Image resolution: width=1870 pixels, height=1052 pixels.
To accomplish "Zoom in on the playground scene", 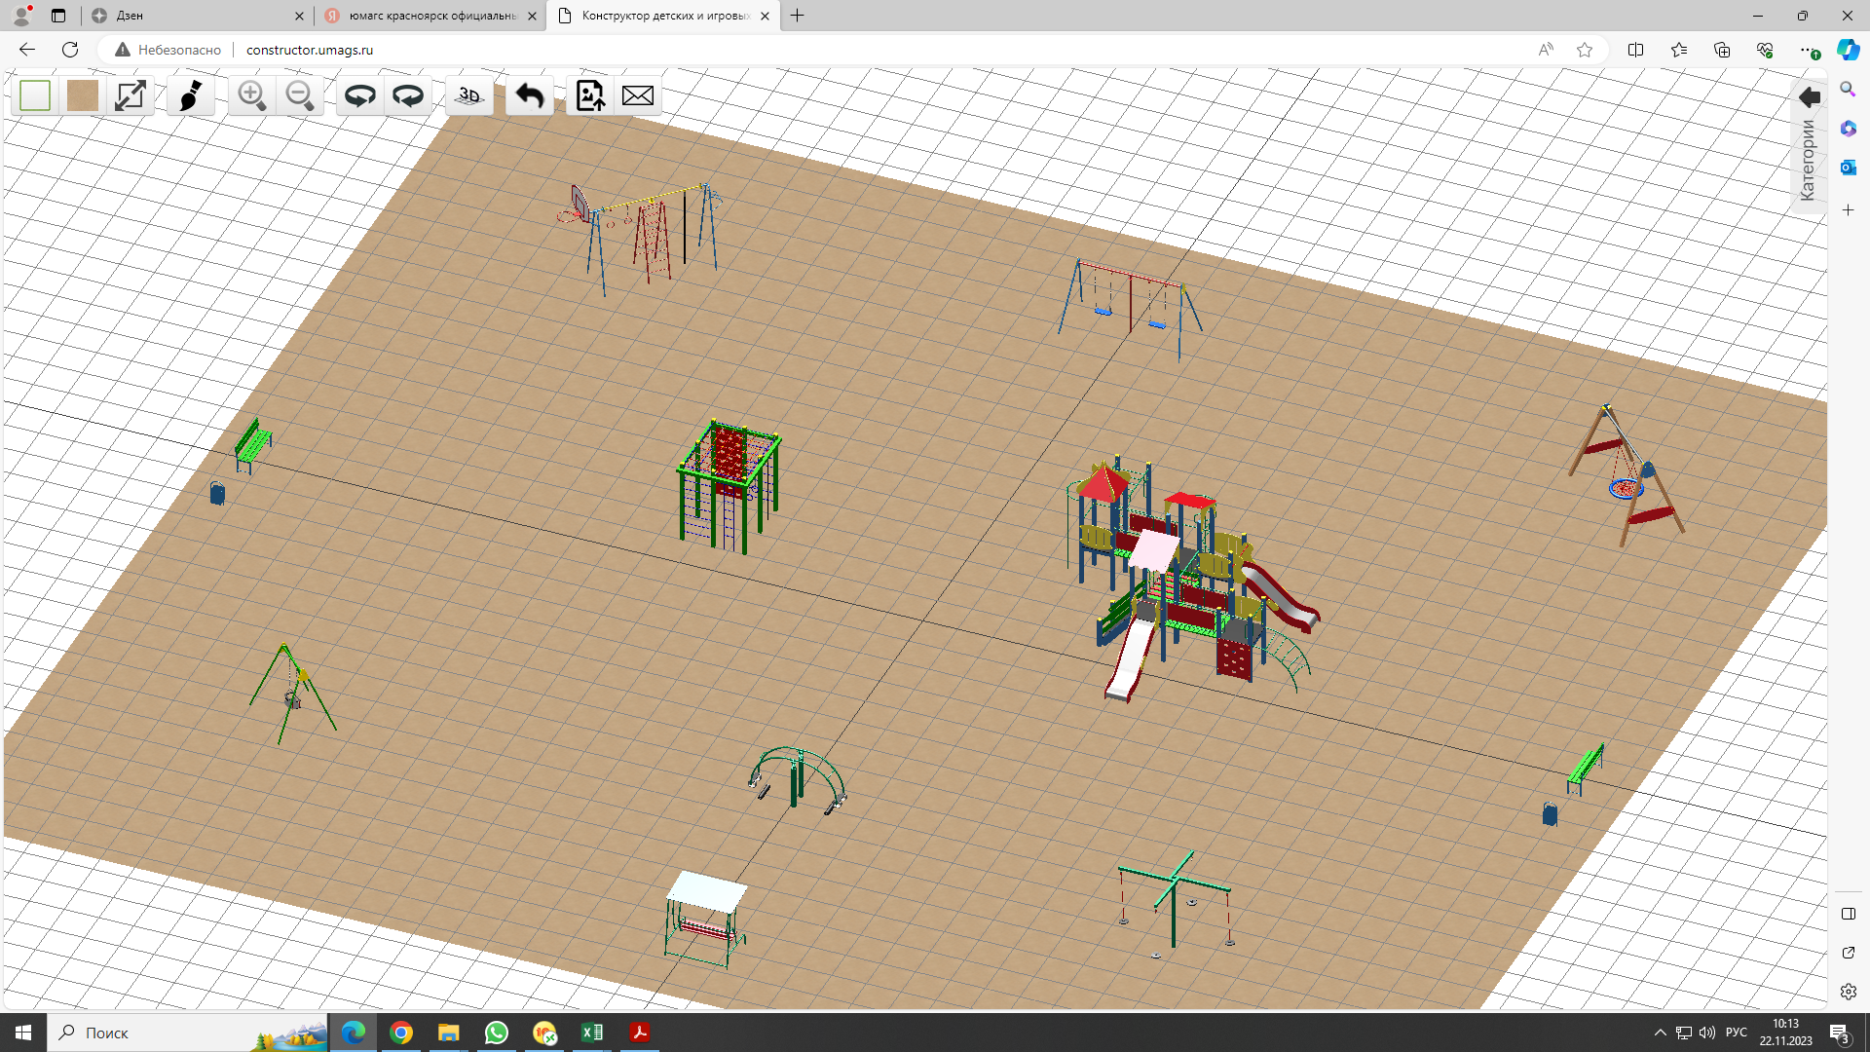I will (x=251, y=95).
